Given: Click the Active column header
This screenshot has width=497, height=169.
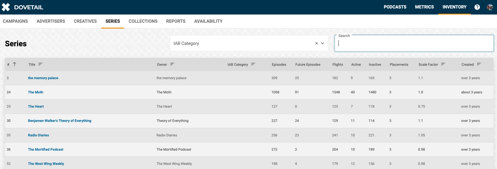Looking at the screenshot, I should tap(356, 65).
